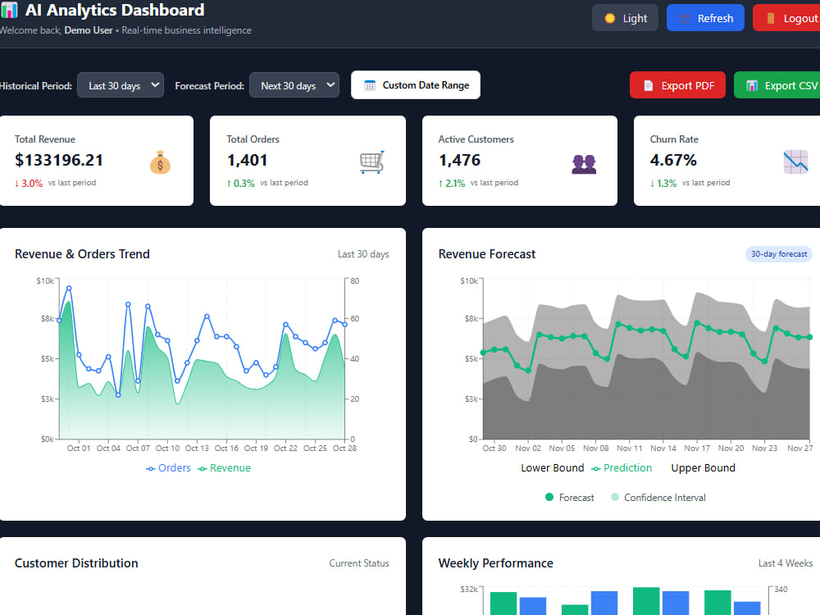820x615 pixels.
Task: Click the Demo User name
Action: 89,30
